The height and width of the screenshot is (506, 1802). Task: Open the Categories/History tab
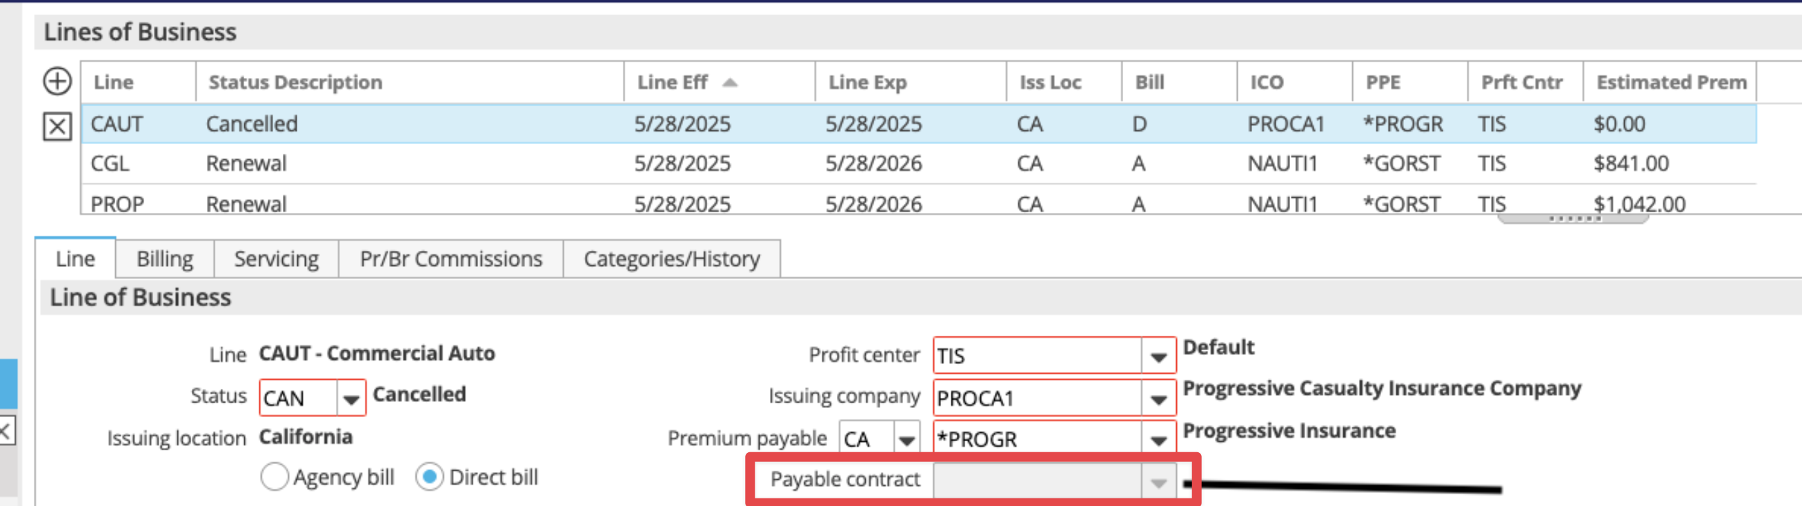[671, 259]
